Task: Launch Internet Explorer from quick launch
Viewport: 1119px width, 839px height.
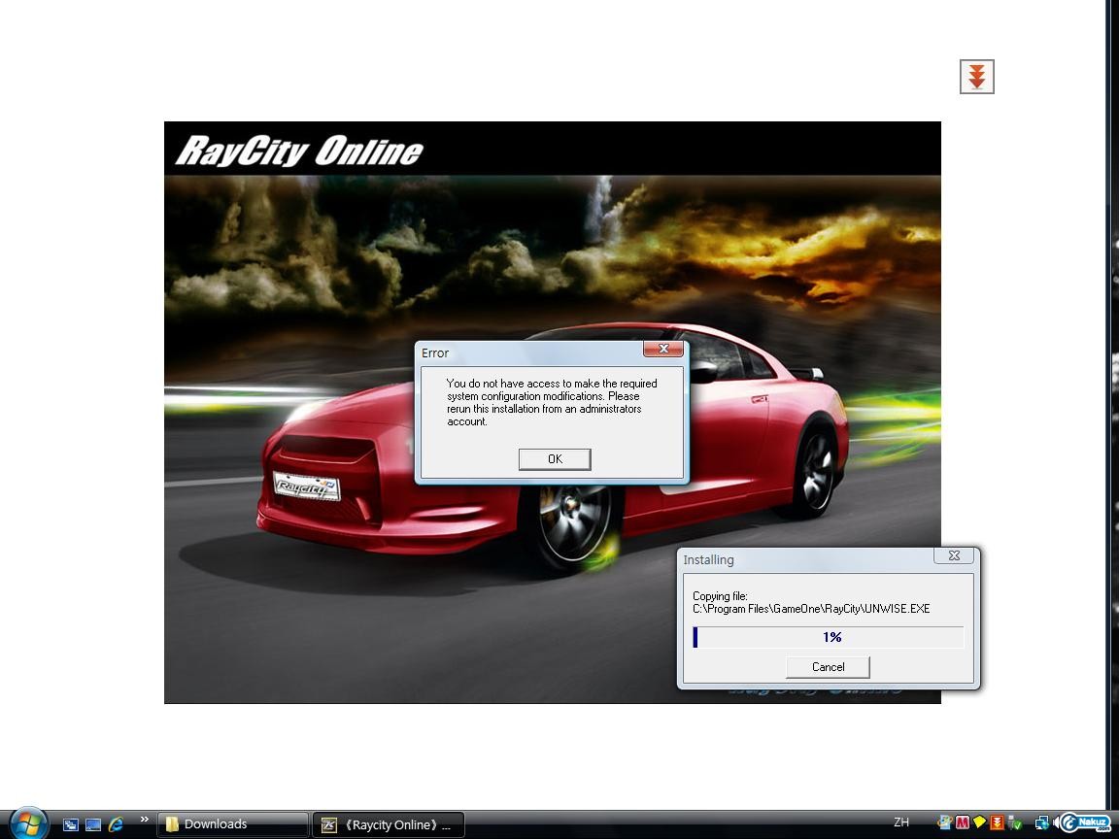Action: tap(116, 824)
